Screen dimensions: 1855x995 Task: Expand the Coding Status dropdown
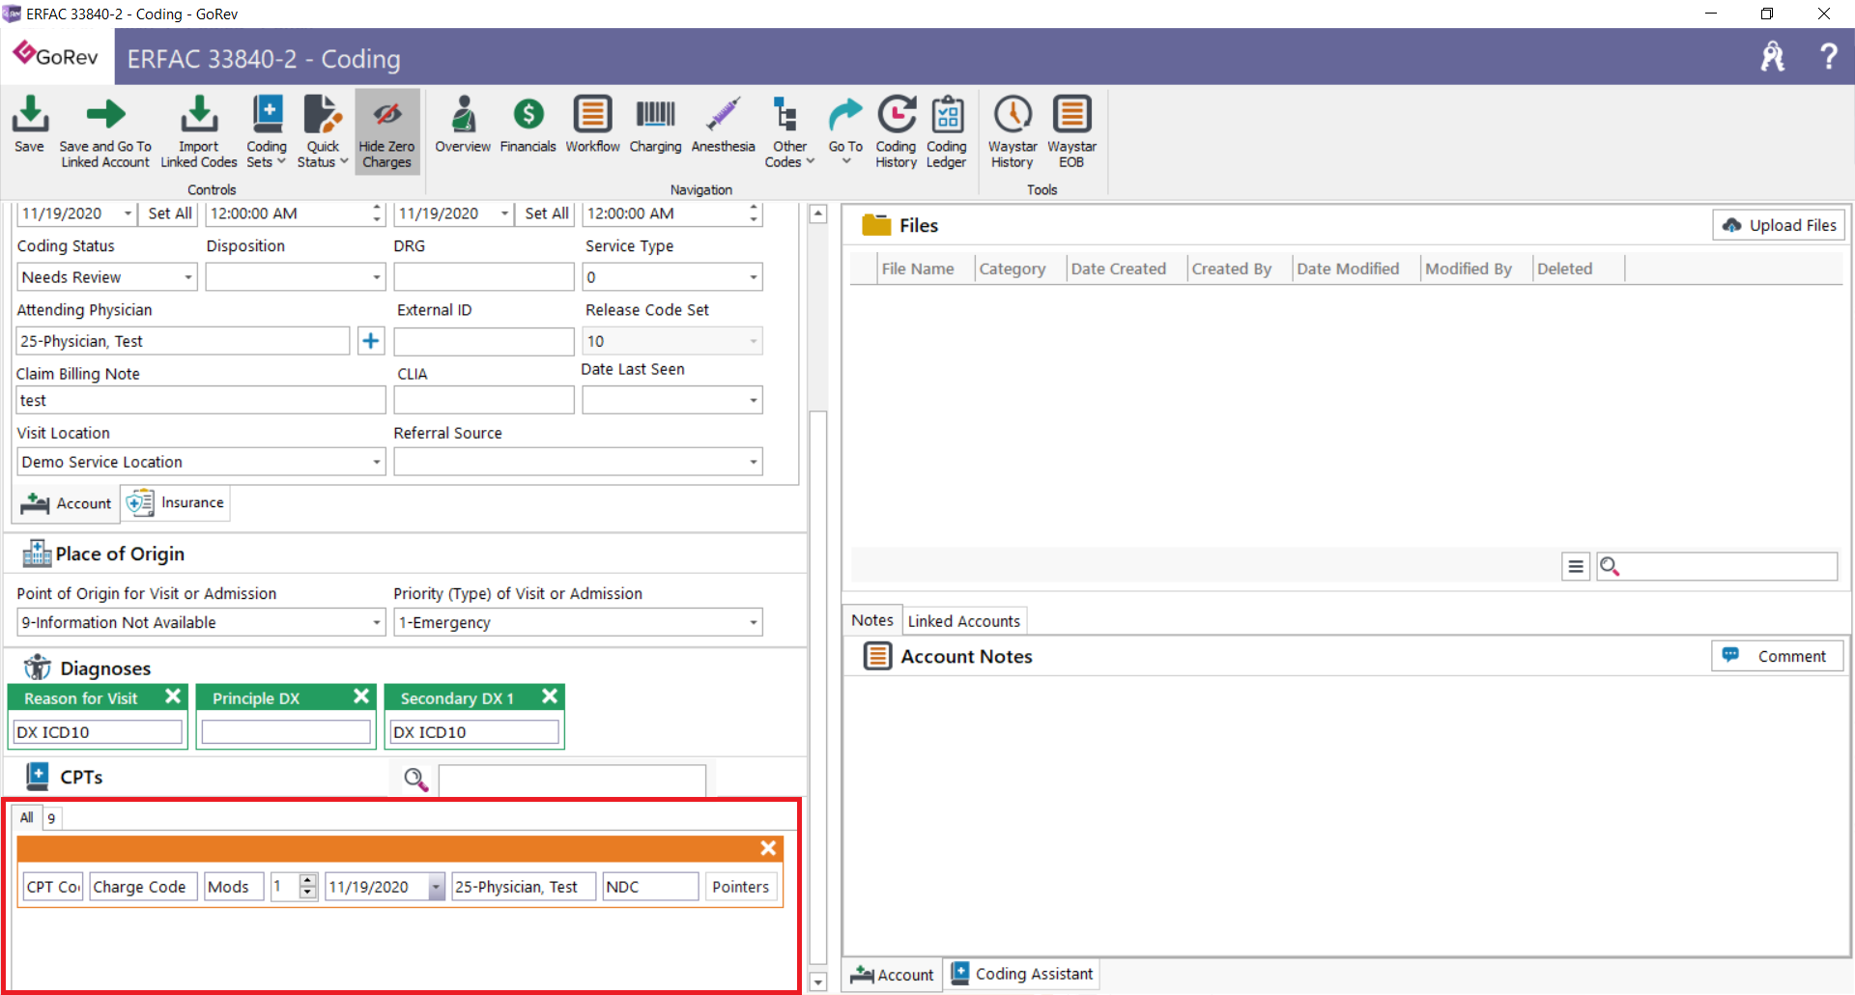point(188,277)
